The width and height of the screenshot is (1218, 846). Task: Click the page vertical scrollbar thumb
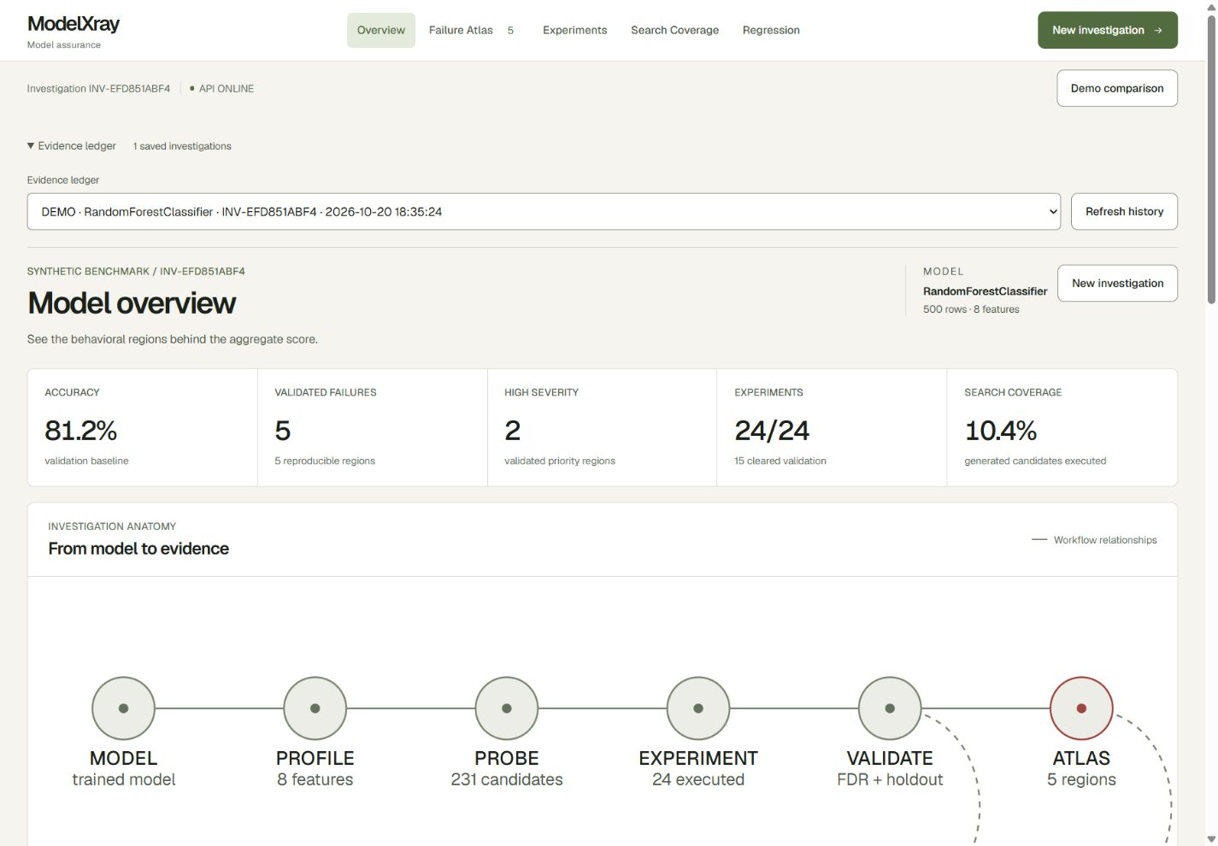point(1211,158)
